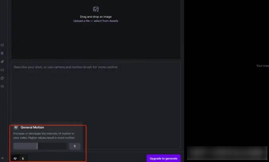Viewport: 269px width, 162px height.
Task: Select the motion brush icon in sidebar
Action: tap(2, 62)
